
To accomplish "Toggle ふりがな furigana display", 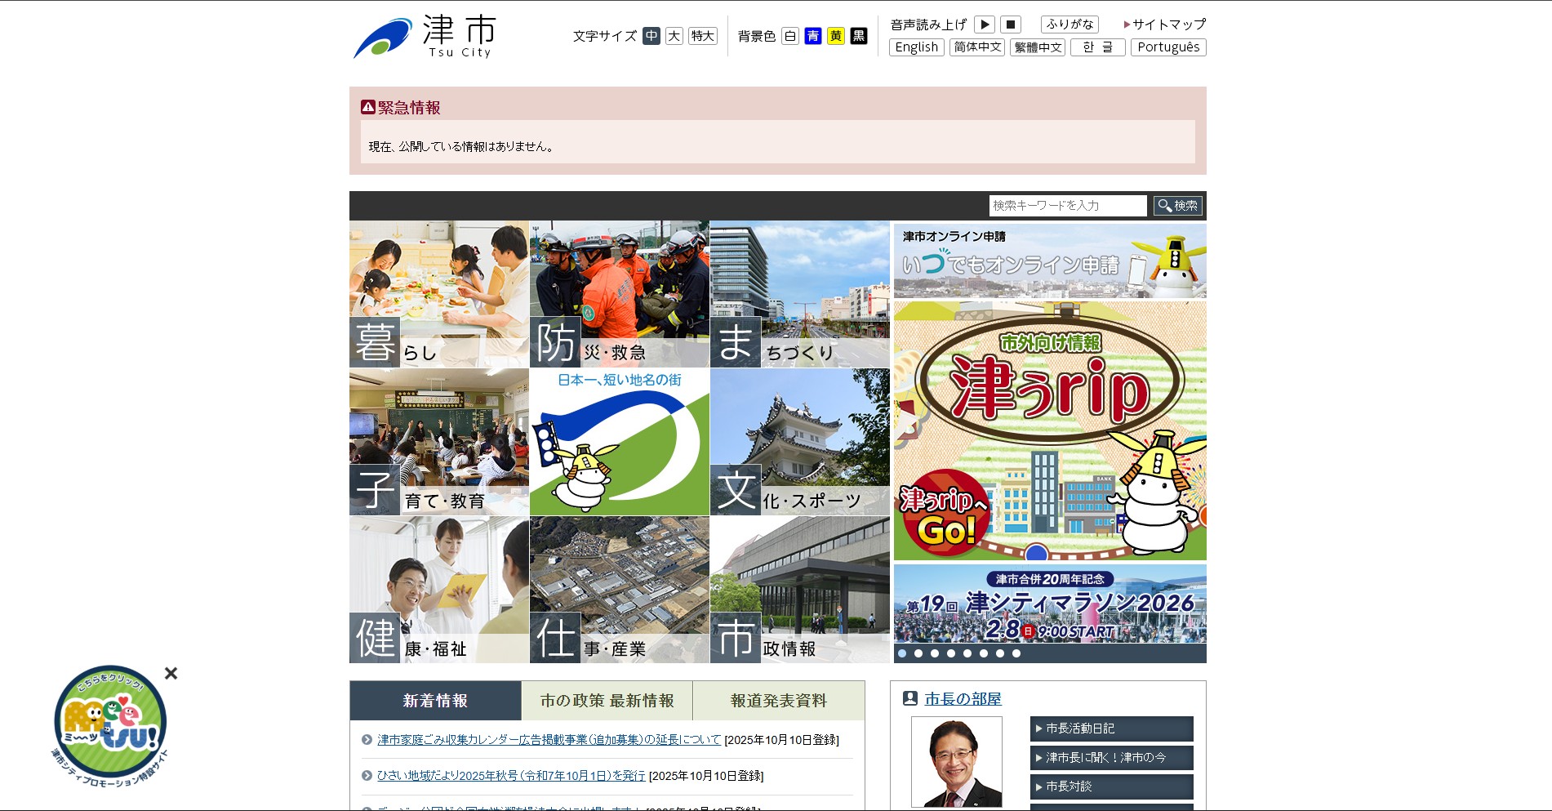I will (x=1070, y=25).
